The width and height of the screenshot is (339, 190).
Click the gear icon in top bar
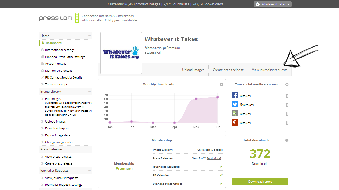click(x=258, y=4)
